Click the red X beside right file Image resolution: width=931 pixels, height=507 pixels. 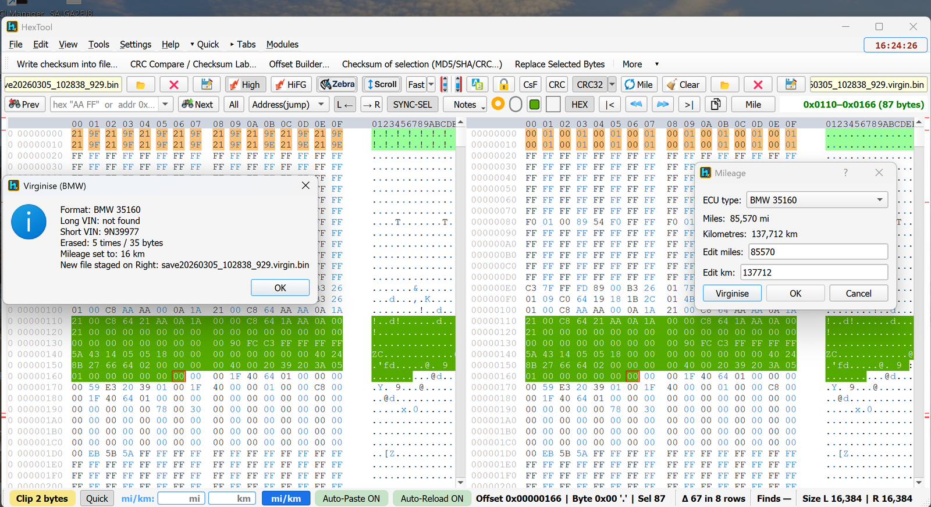click(x=758, y=85)
